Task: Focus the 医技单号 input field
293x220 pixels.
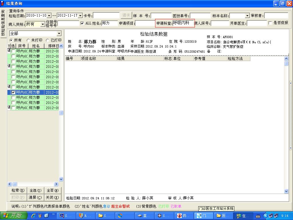Action: [x=200, y=15]
